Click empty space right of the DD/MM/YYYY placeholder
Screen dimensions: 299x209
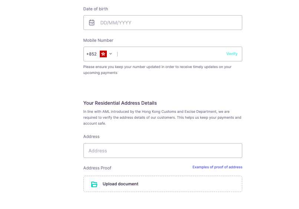[x=185, y=23]
